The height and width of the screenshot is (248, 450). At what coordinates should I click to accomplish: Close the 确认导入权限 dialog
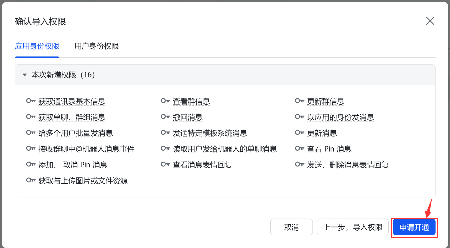point(430,21)
